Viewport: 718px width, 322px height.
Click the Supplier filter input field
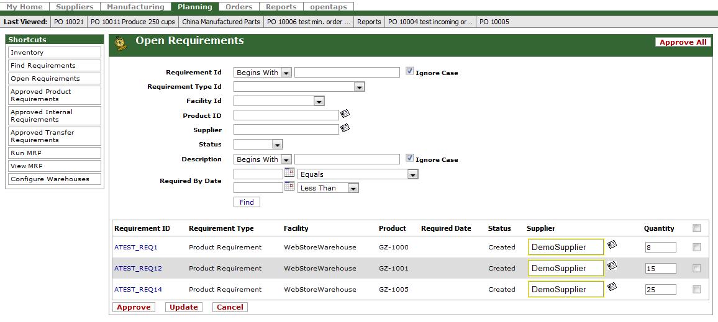286,130
